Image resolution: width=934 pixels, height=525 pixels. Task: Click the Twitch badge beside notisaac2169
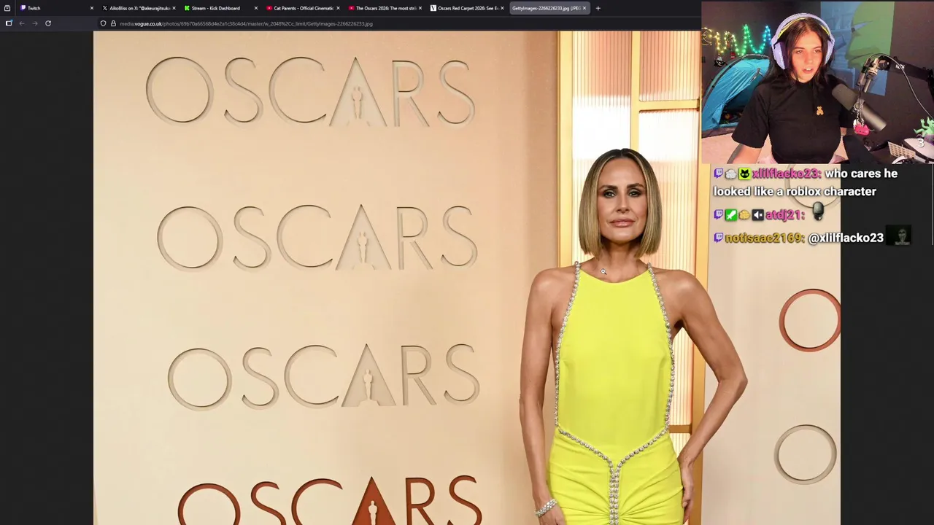click(x=718, y=238)
